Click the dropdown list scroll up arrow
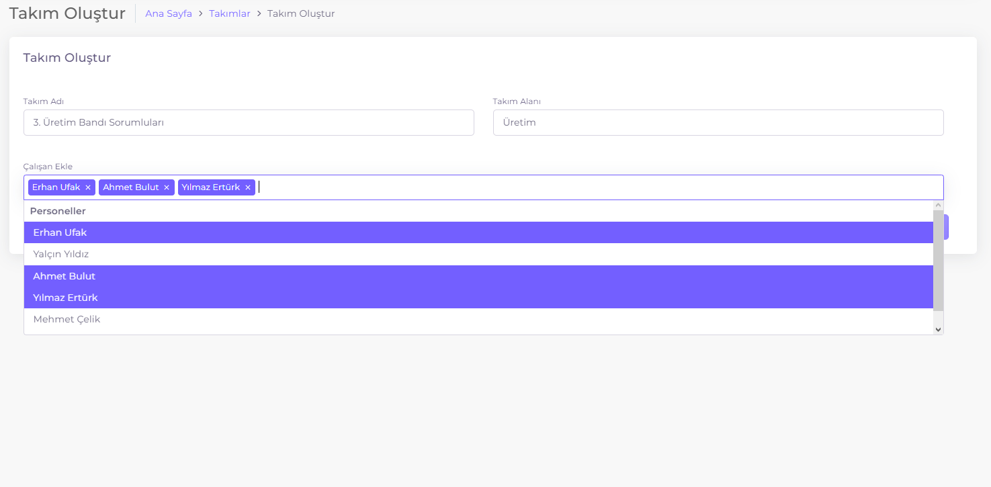991x487 pixels. click(938, 205)
